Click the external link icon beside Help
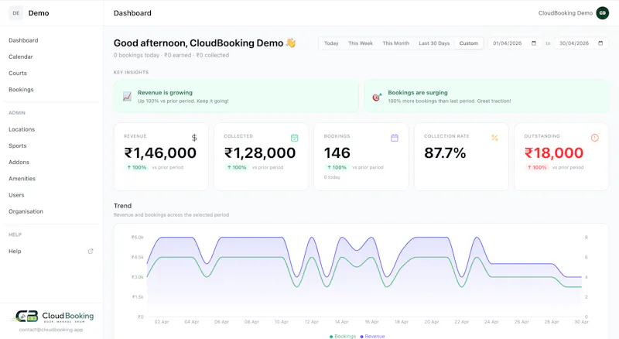Image resolution: width=619 pixels, height=339 pixels. click(x=91, y=252)
